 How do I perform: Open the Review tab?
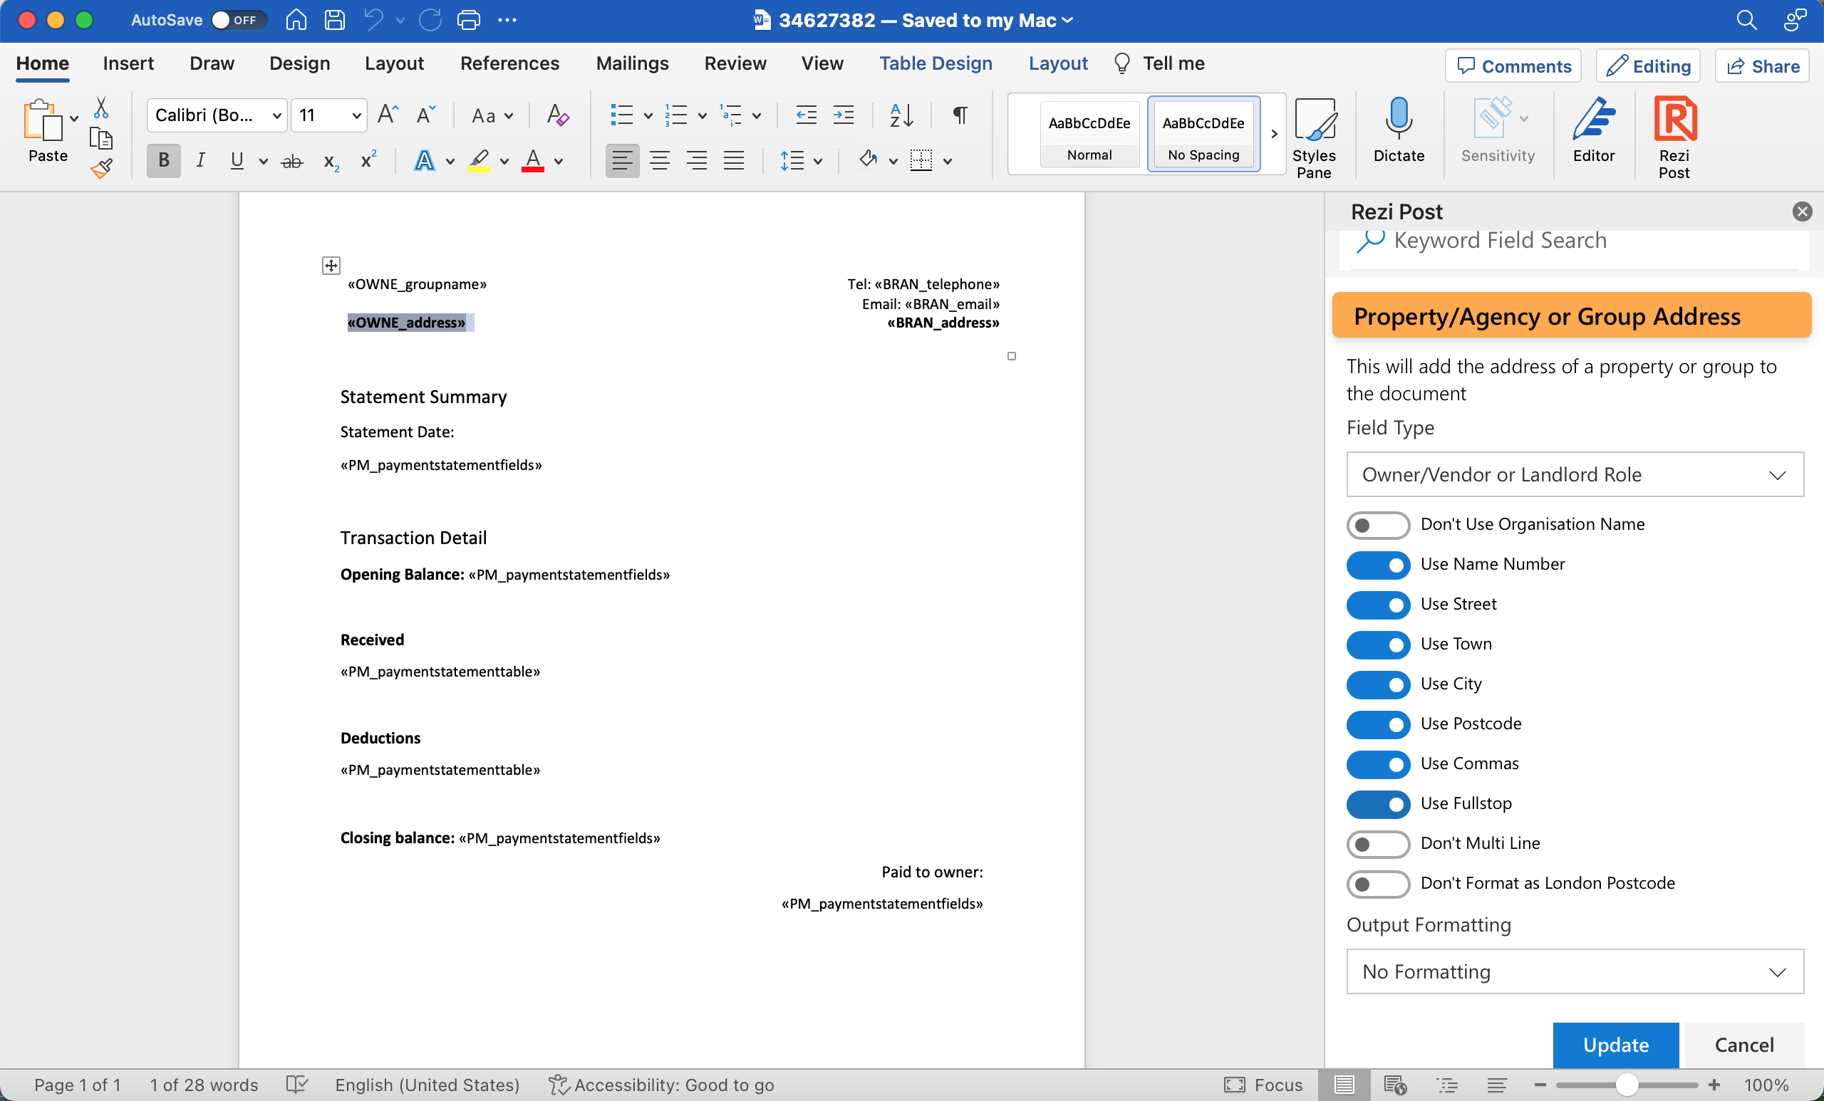pos(735,63)
